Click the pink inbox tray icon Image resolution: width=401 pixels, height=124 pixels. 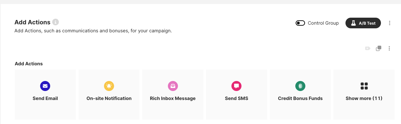point(173,86)
